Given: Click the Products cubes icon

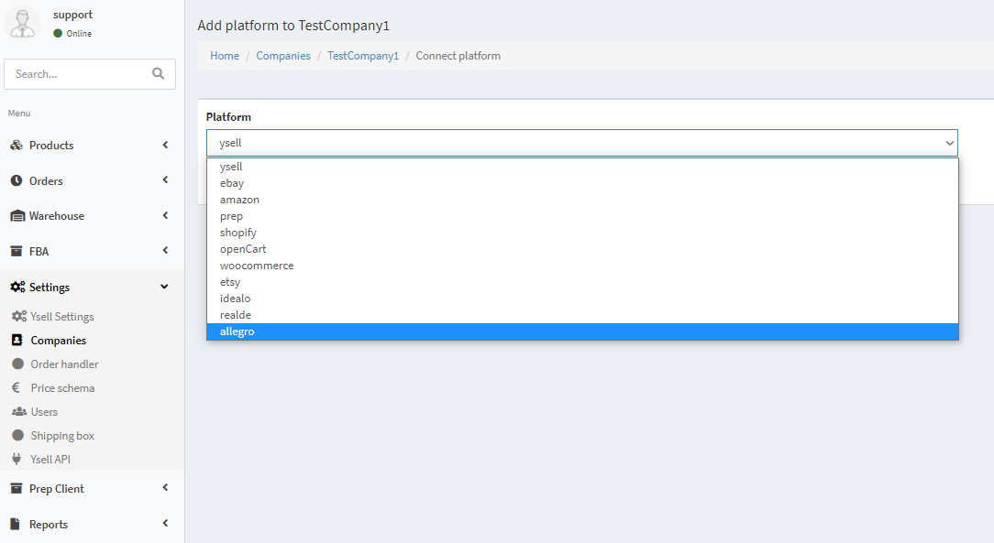Looking at the screenshot, I should pyautogui.click(x=17, y=145).
